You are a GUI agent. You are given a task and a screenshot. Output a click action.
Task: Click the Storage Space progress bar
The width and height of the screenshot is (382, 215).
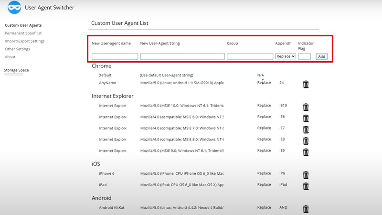click(13, 75)
